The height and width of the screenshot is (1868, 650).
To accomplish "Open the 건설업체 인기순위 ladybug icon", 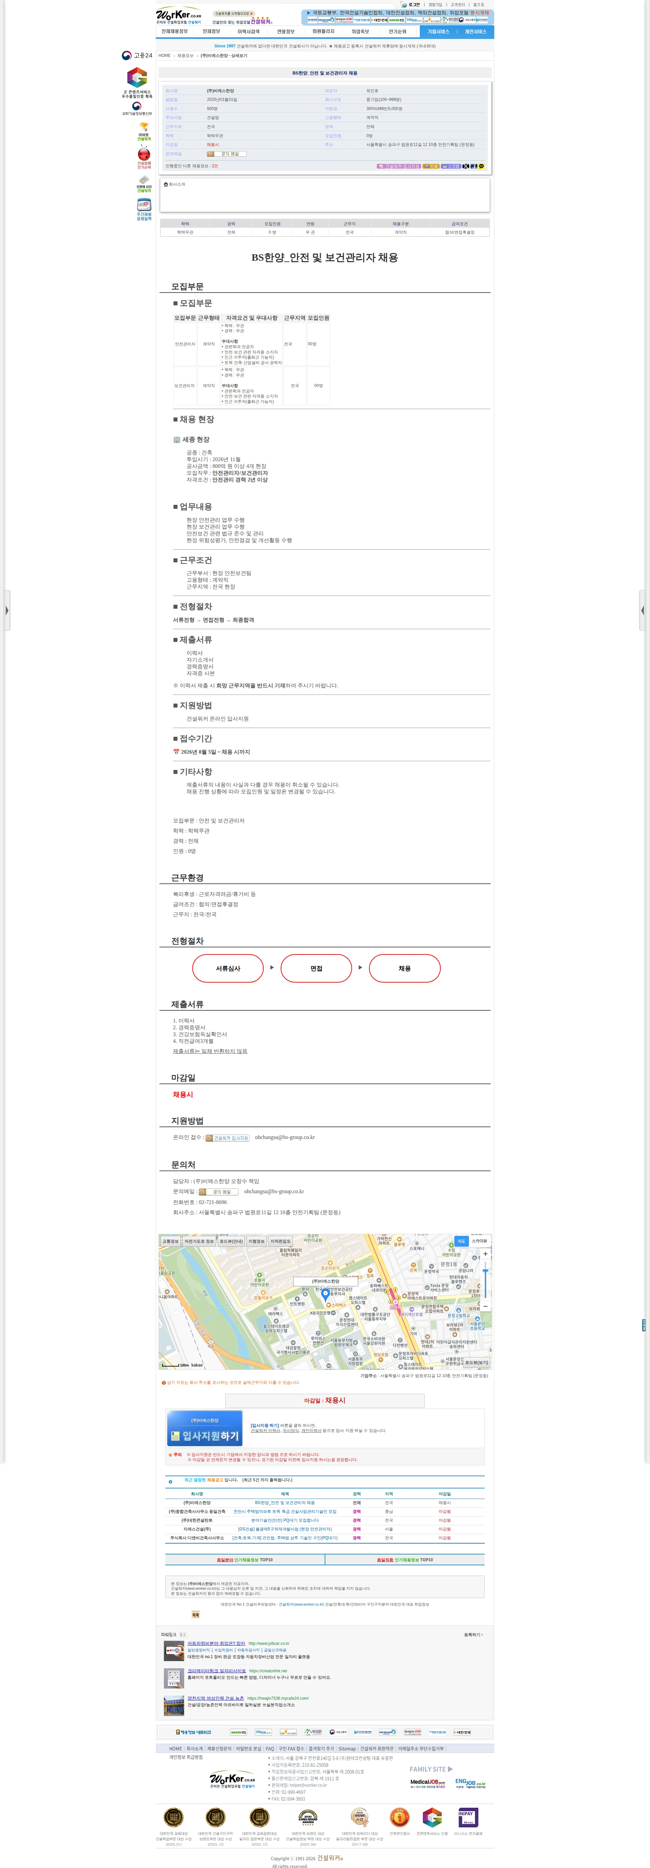I will [x=144, y=157].
